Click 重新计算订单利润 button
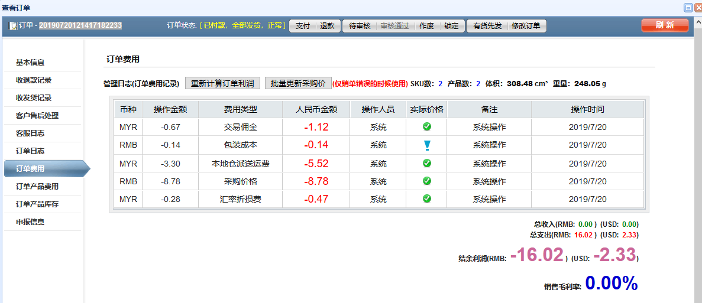The width and height of the screenshot is (702, 303). [x=222, y=83]
